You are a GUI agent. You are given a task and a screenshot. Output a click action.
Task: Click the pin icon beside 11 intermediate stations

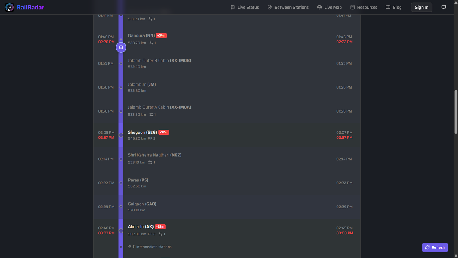coord(130,247)
